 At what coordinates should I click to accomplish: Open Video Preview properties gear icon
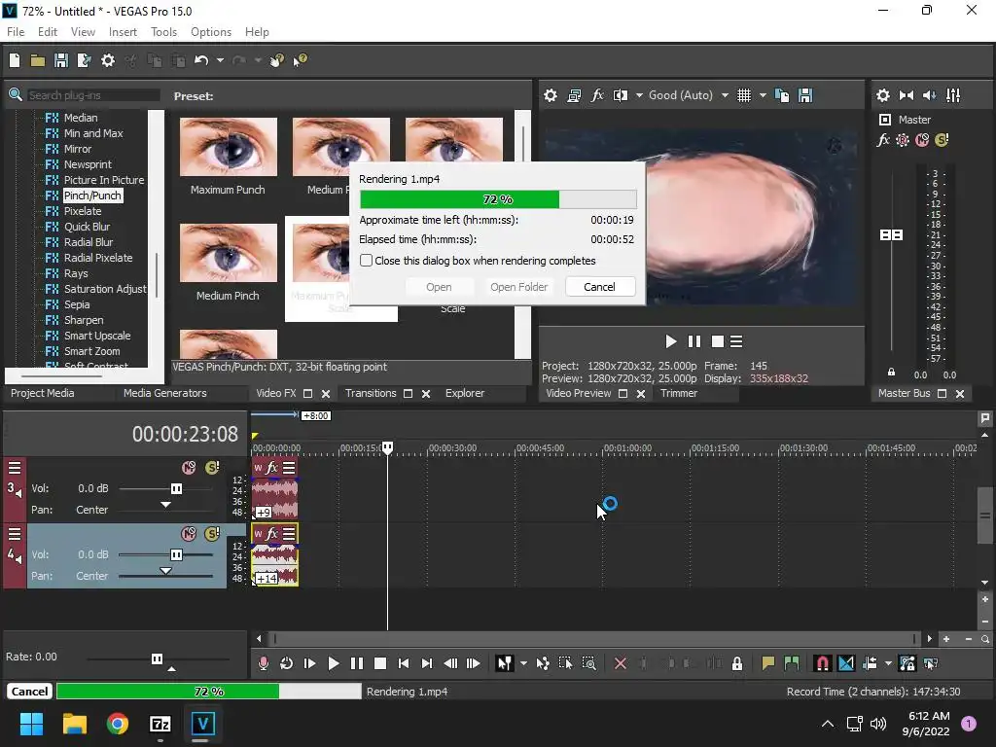[551, 95]
